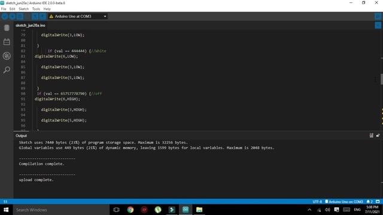This screenshot has height=215, width=383.
Task: Open the Edit menu
Action: pos(12,9)
